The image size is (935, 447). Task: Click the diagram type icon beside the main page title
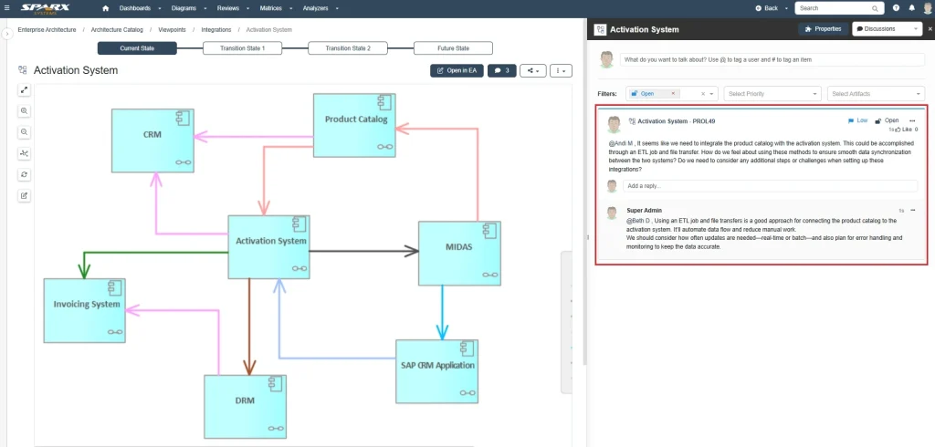(23, 70)
